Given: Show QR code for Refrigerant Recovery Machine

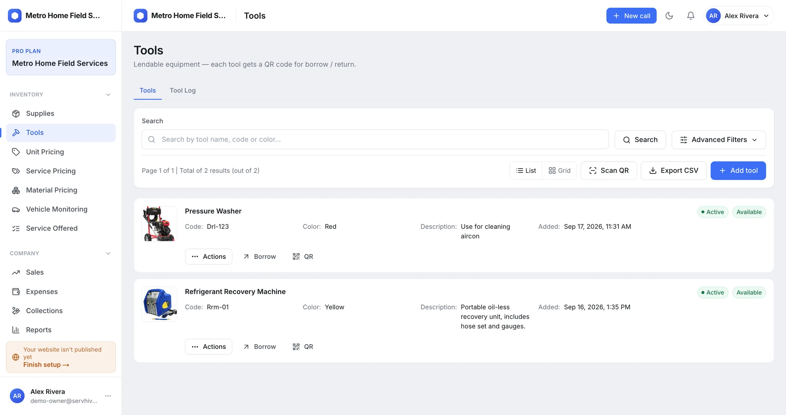Looking at the screenshot, I should [303, 347].
